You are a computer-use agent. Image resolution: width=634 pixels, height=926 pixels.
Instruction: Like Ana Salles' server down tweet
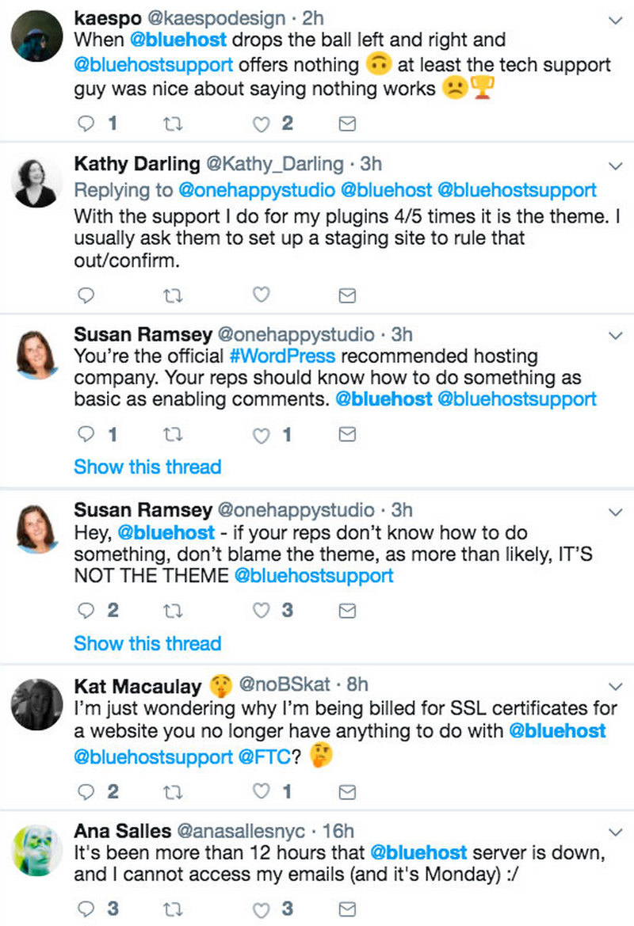(x=261, y=908)
